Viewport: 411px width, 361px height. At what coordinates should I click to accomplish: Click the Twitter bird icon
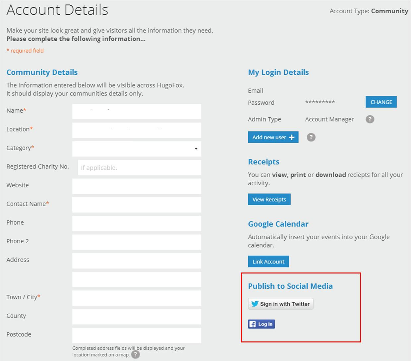254,303
